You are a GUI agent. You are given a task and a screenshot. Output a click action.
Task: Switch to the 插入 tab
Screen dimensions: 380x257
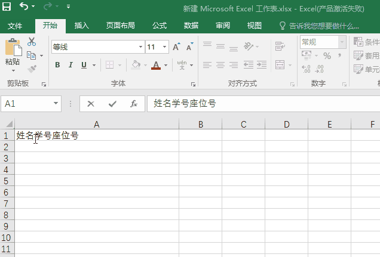pyautogui.click(x=82, y=26)
